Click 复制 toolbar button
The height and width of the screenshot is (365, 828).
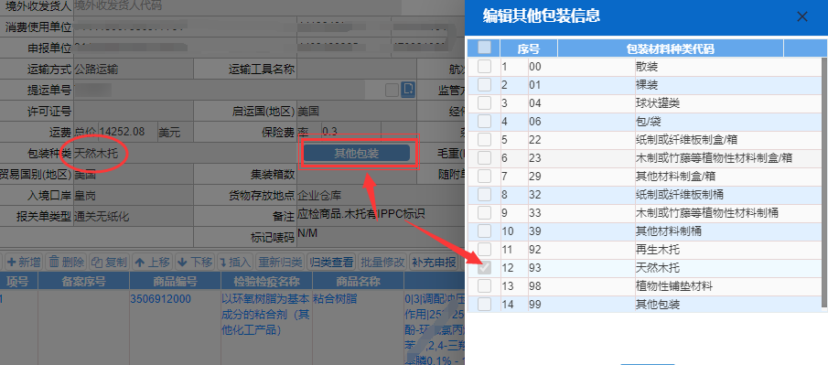(109, 262)
